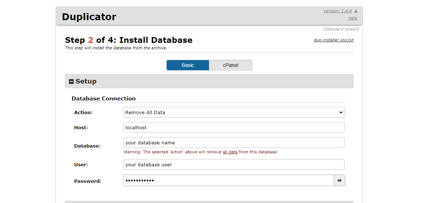Image resolution: width=429 pixels, height=203 pixels.
Task: Open the version: 1.4.4 link
Action: pos(338,11)
